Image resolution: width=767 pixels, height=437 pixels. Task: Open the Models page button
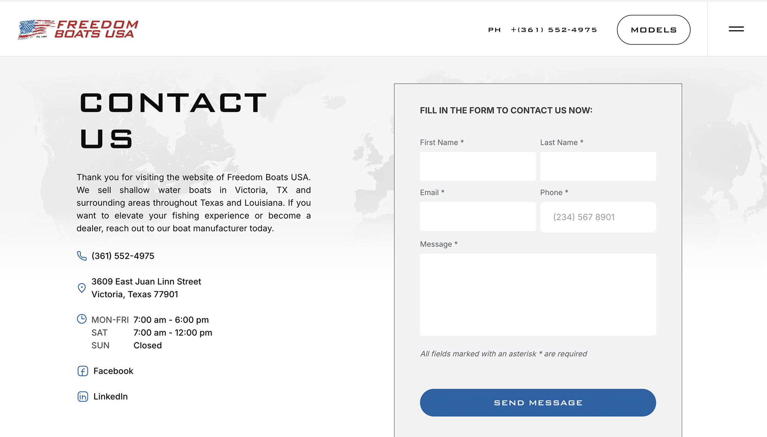[x=653, y=30]
